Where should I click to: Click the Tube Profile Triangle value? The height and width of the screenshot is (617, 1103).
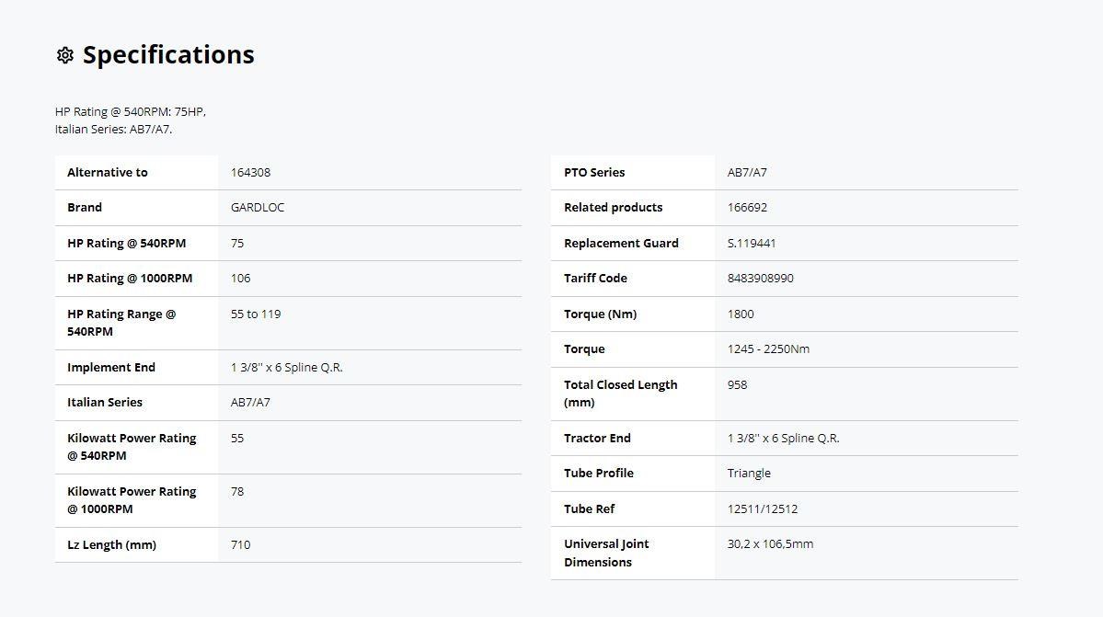pyautogui.click(x=749, y=473)
